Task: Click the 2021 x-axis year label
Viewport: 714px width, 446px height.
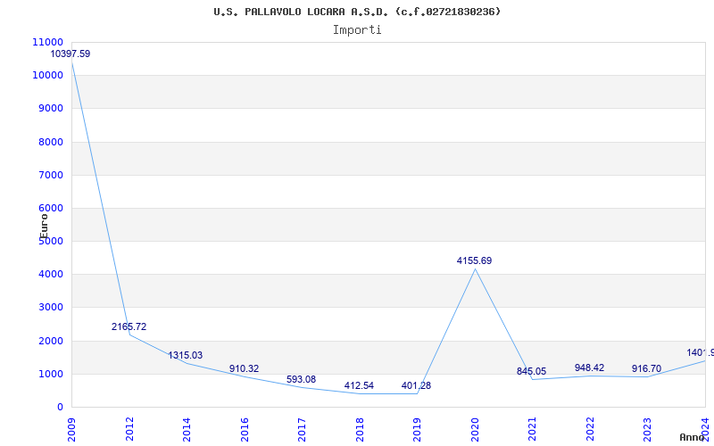Action: (532, 429)
